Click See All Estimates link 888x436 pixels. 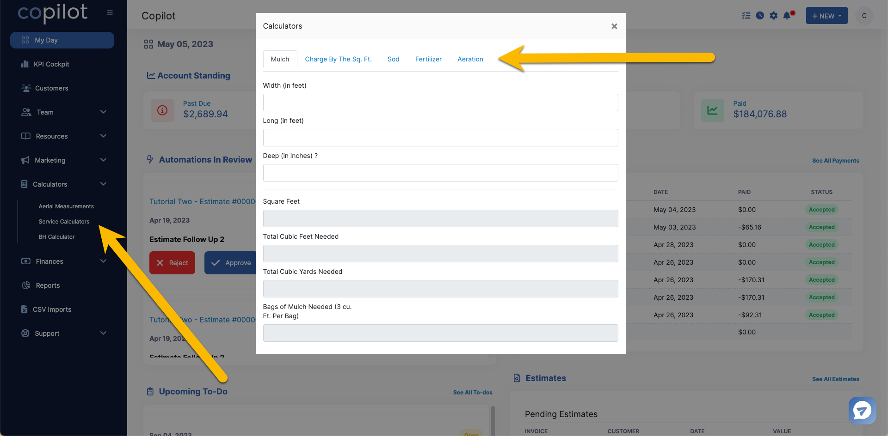[x=835, y=379]
